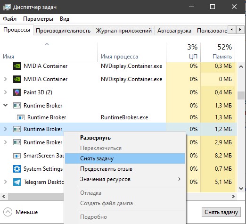Click the System Settings gear icon
The width and height of the screenshot is (246, 224).
(x=17, y=169)
